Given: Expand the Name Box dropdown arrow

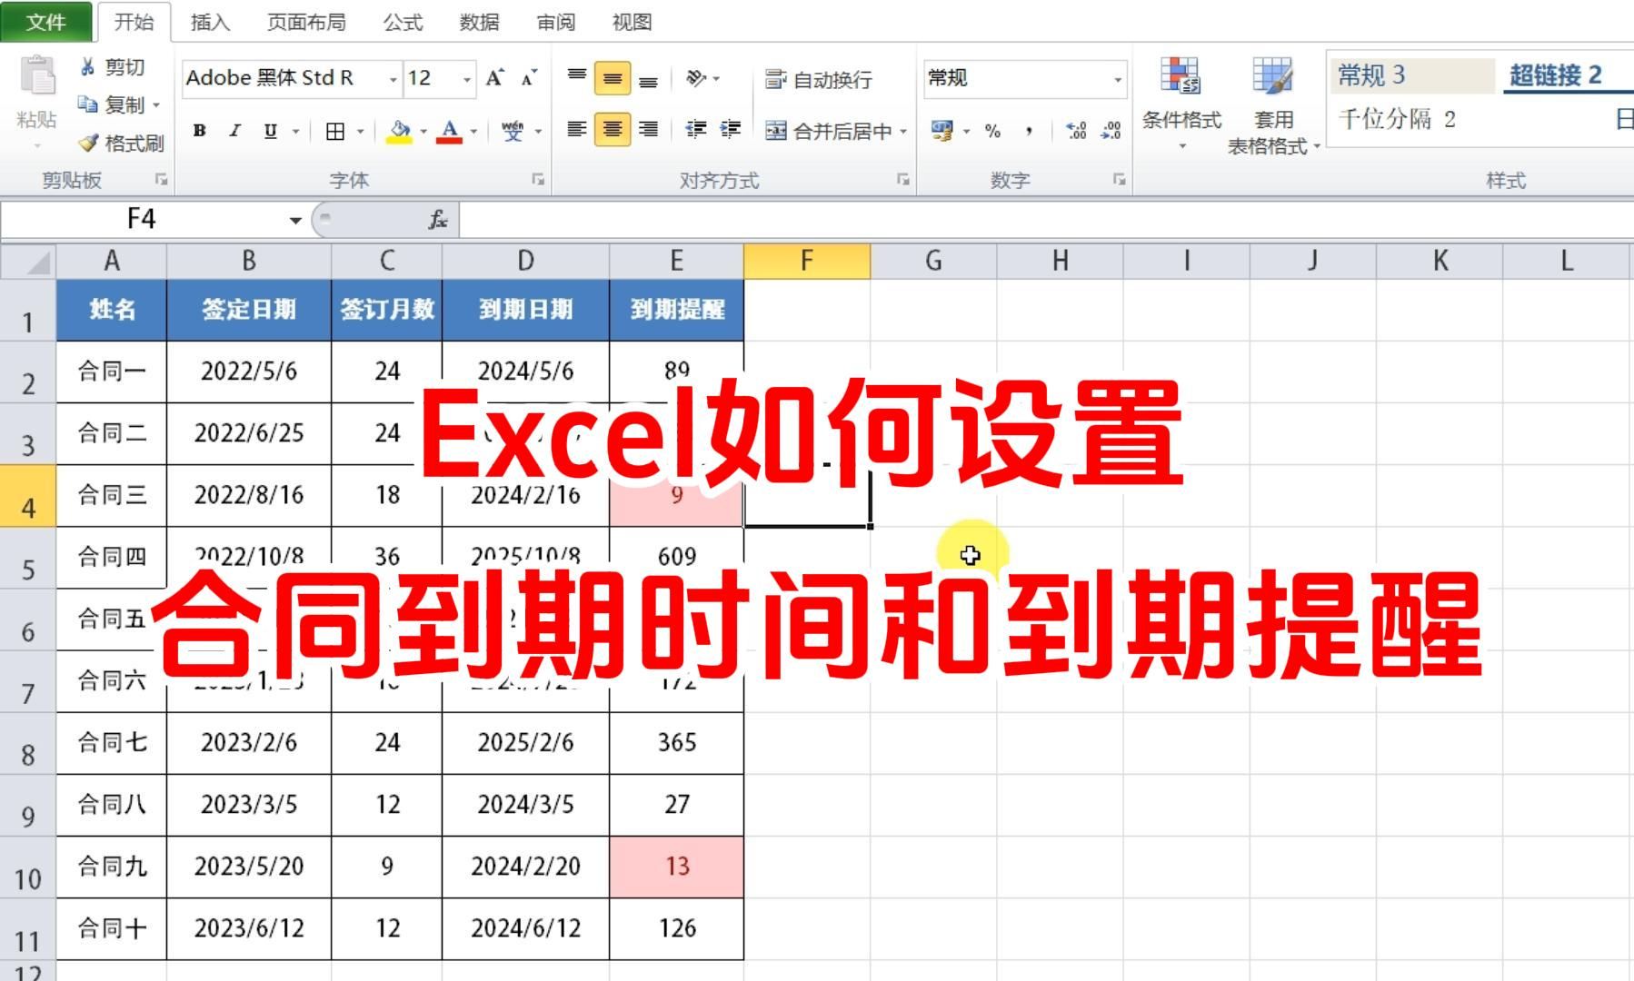Looking at the screenshot, I should [295, 221].
